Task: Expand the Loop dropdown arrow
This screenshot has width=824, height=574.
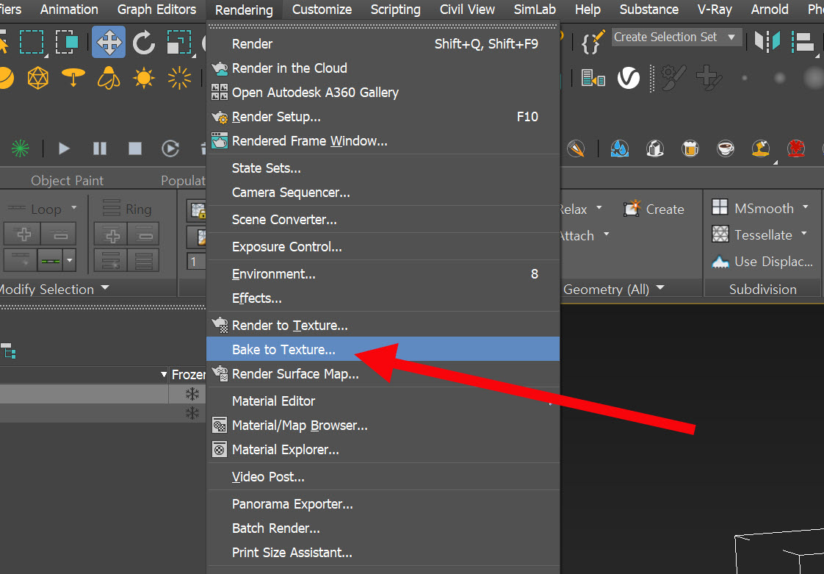Action: pyautogui.click(x=73, y=208)
